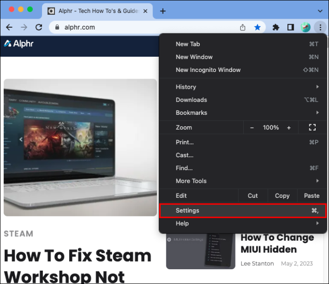Click the macOS yellow minimize window button
The height and width of the screenshot is (284, 329).
(x=21, y=10)
